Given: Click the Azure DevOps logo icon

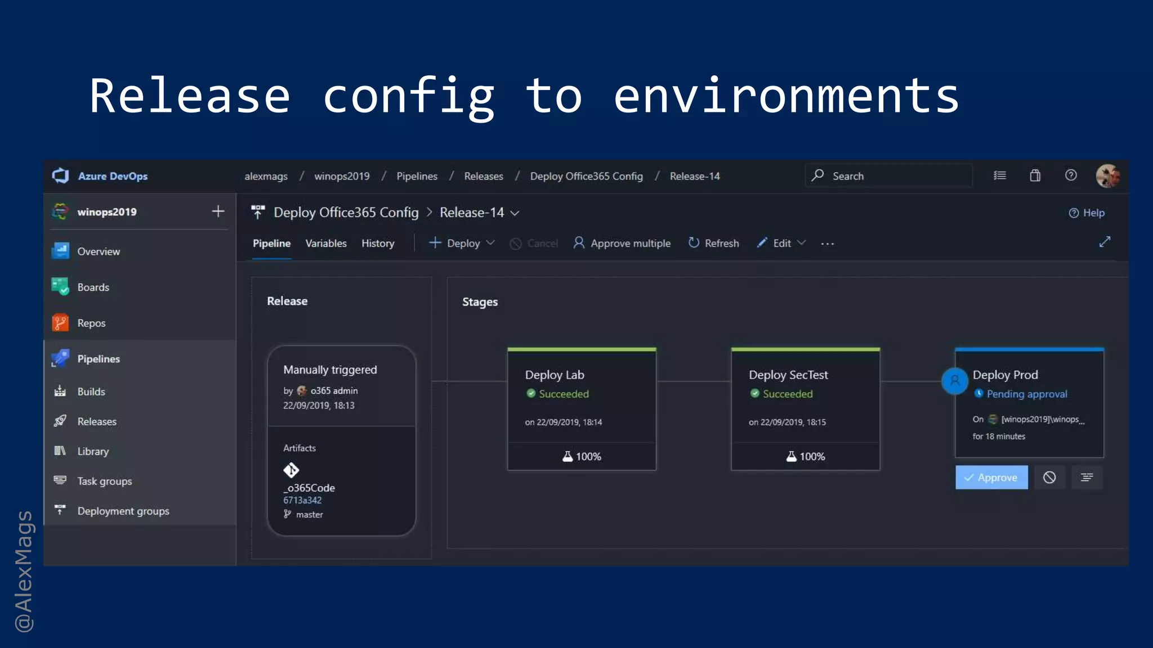Looking at the screenshot, I should [60, 176].
